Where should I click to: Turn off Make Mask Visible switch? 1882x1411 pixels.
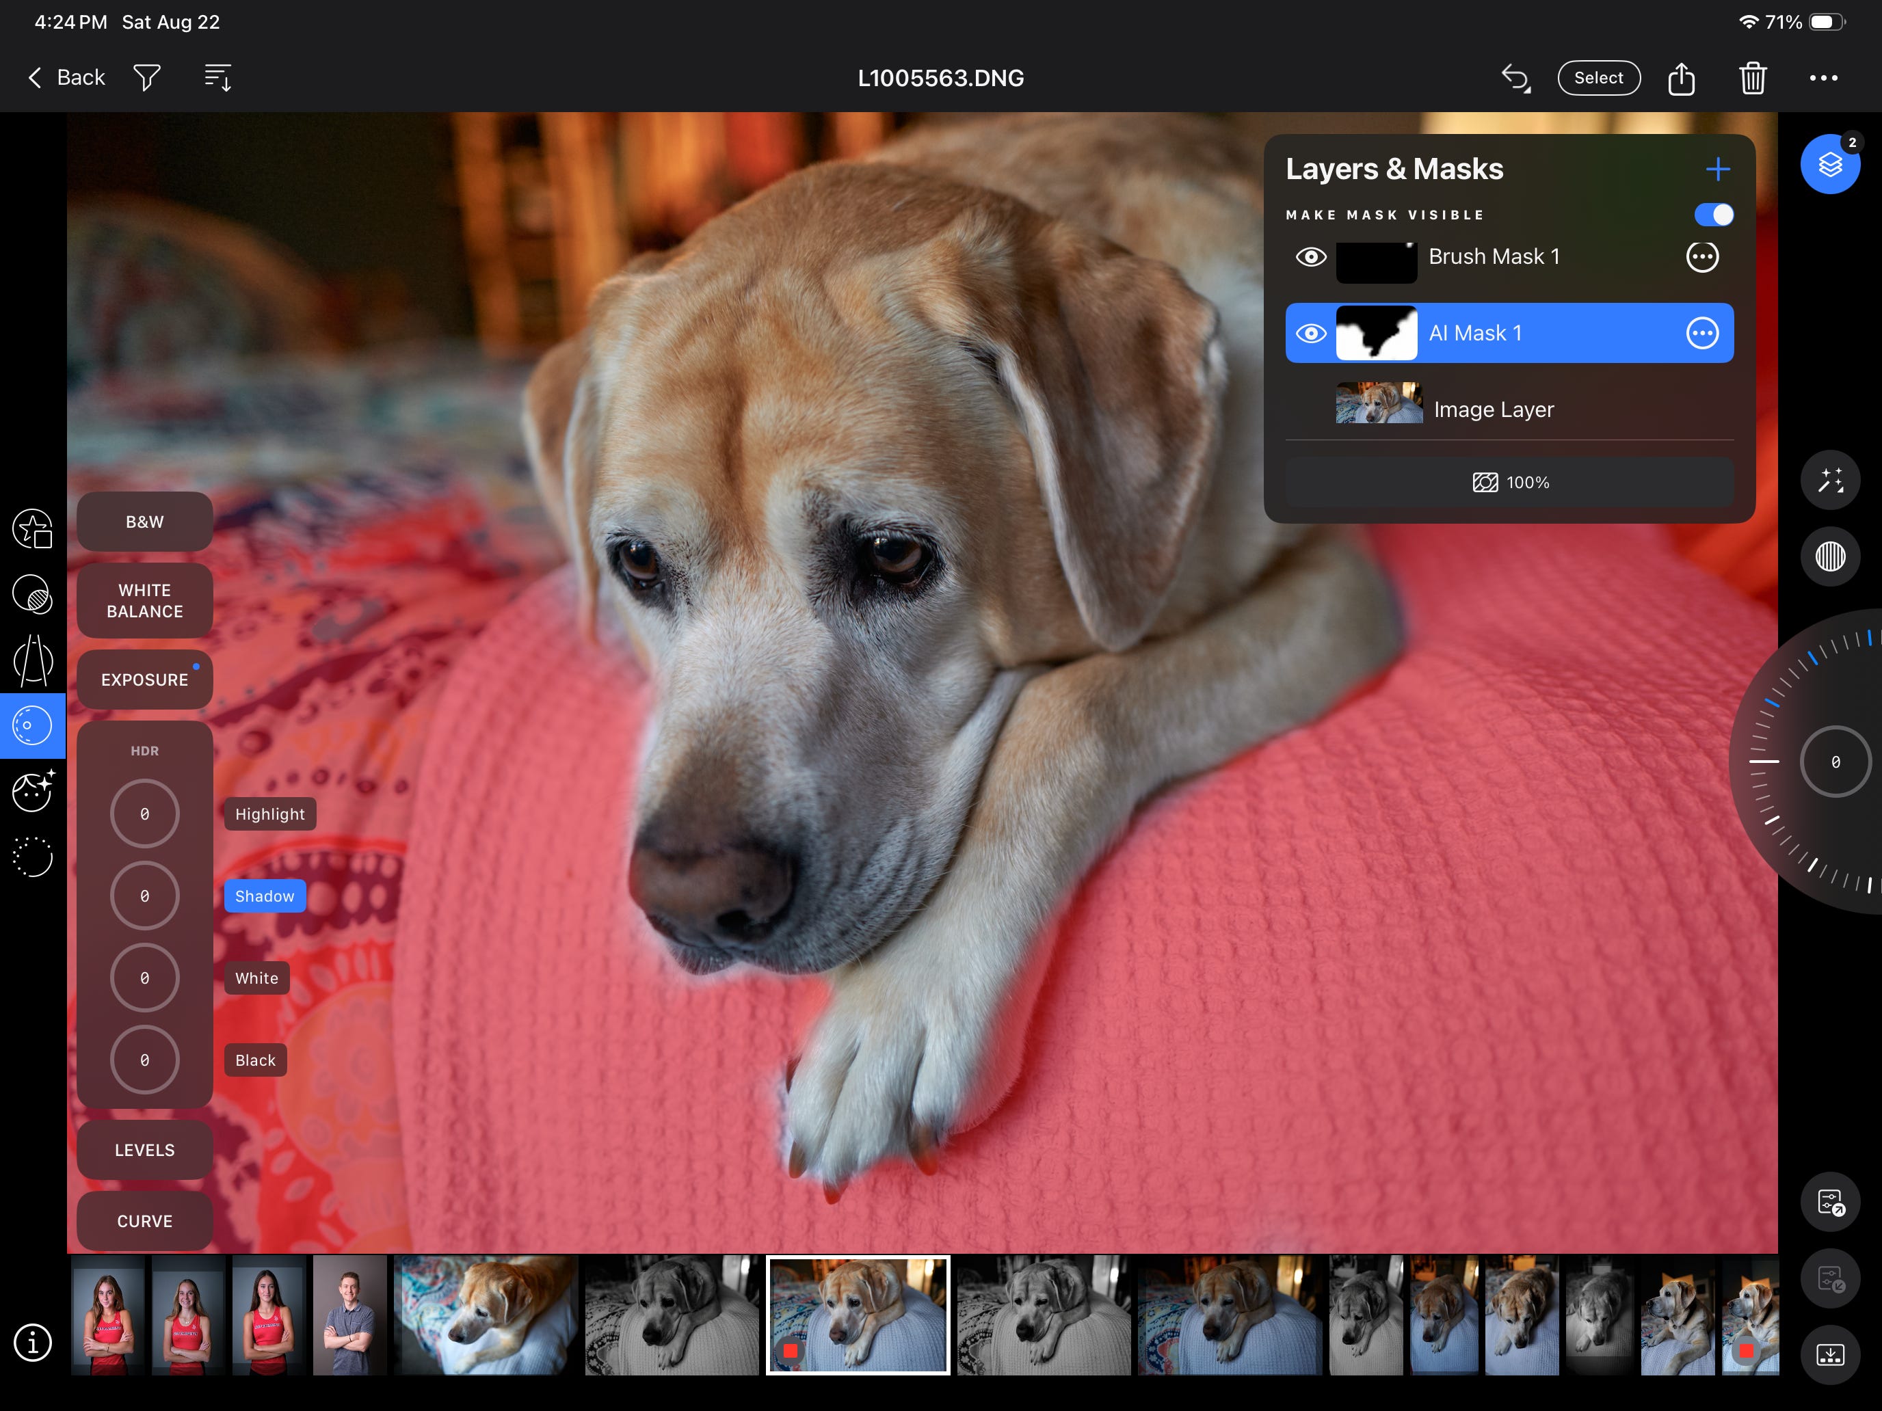(x=1714, y=215)
